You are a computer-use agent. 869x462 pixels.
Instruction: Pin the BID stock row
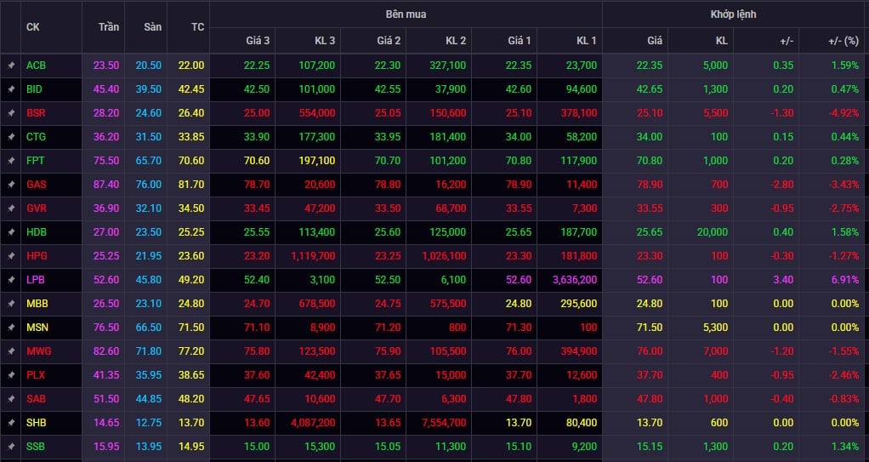[10, 89]
